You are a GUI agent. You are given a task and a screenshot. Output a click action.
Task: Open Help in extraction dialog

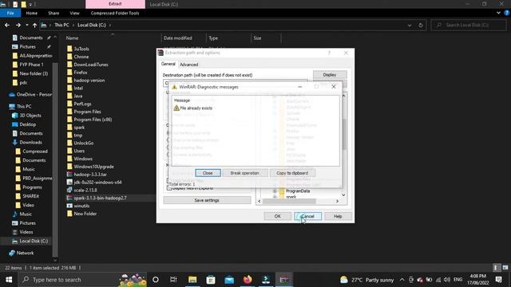click(x=338, y=216)
